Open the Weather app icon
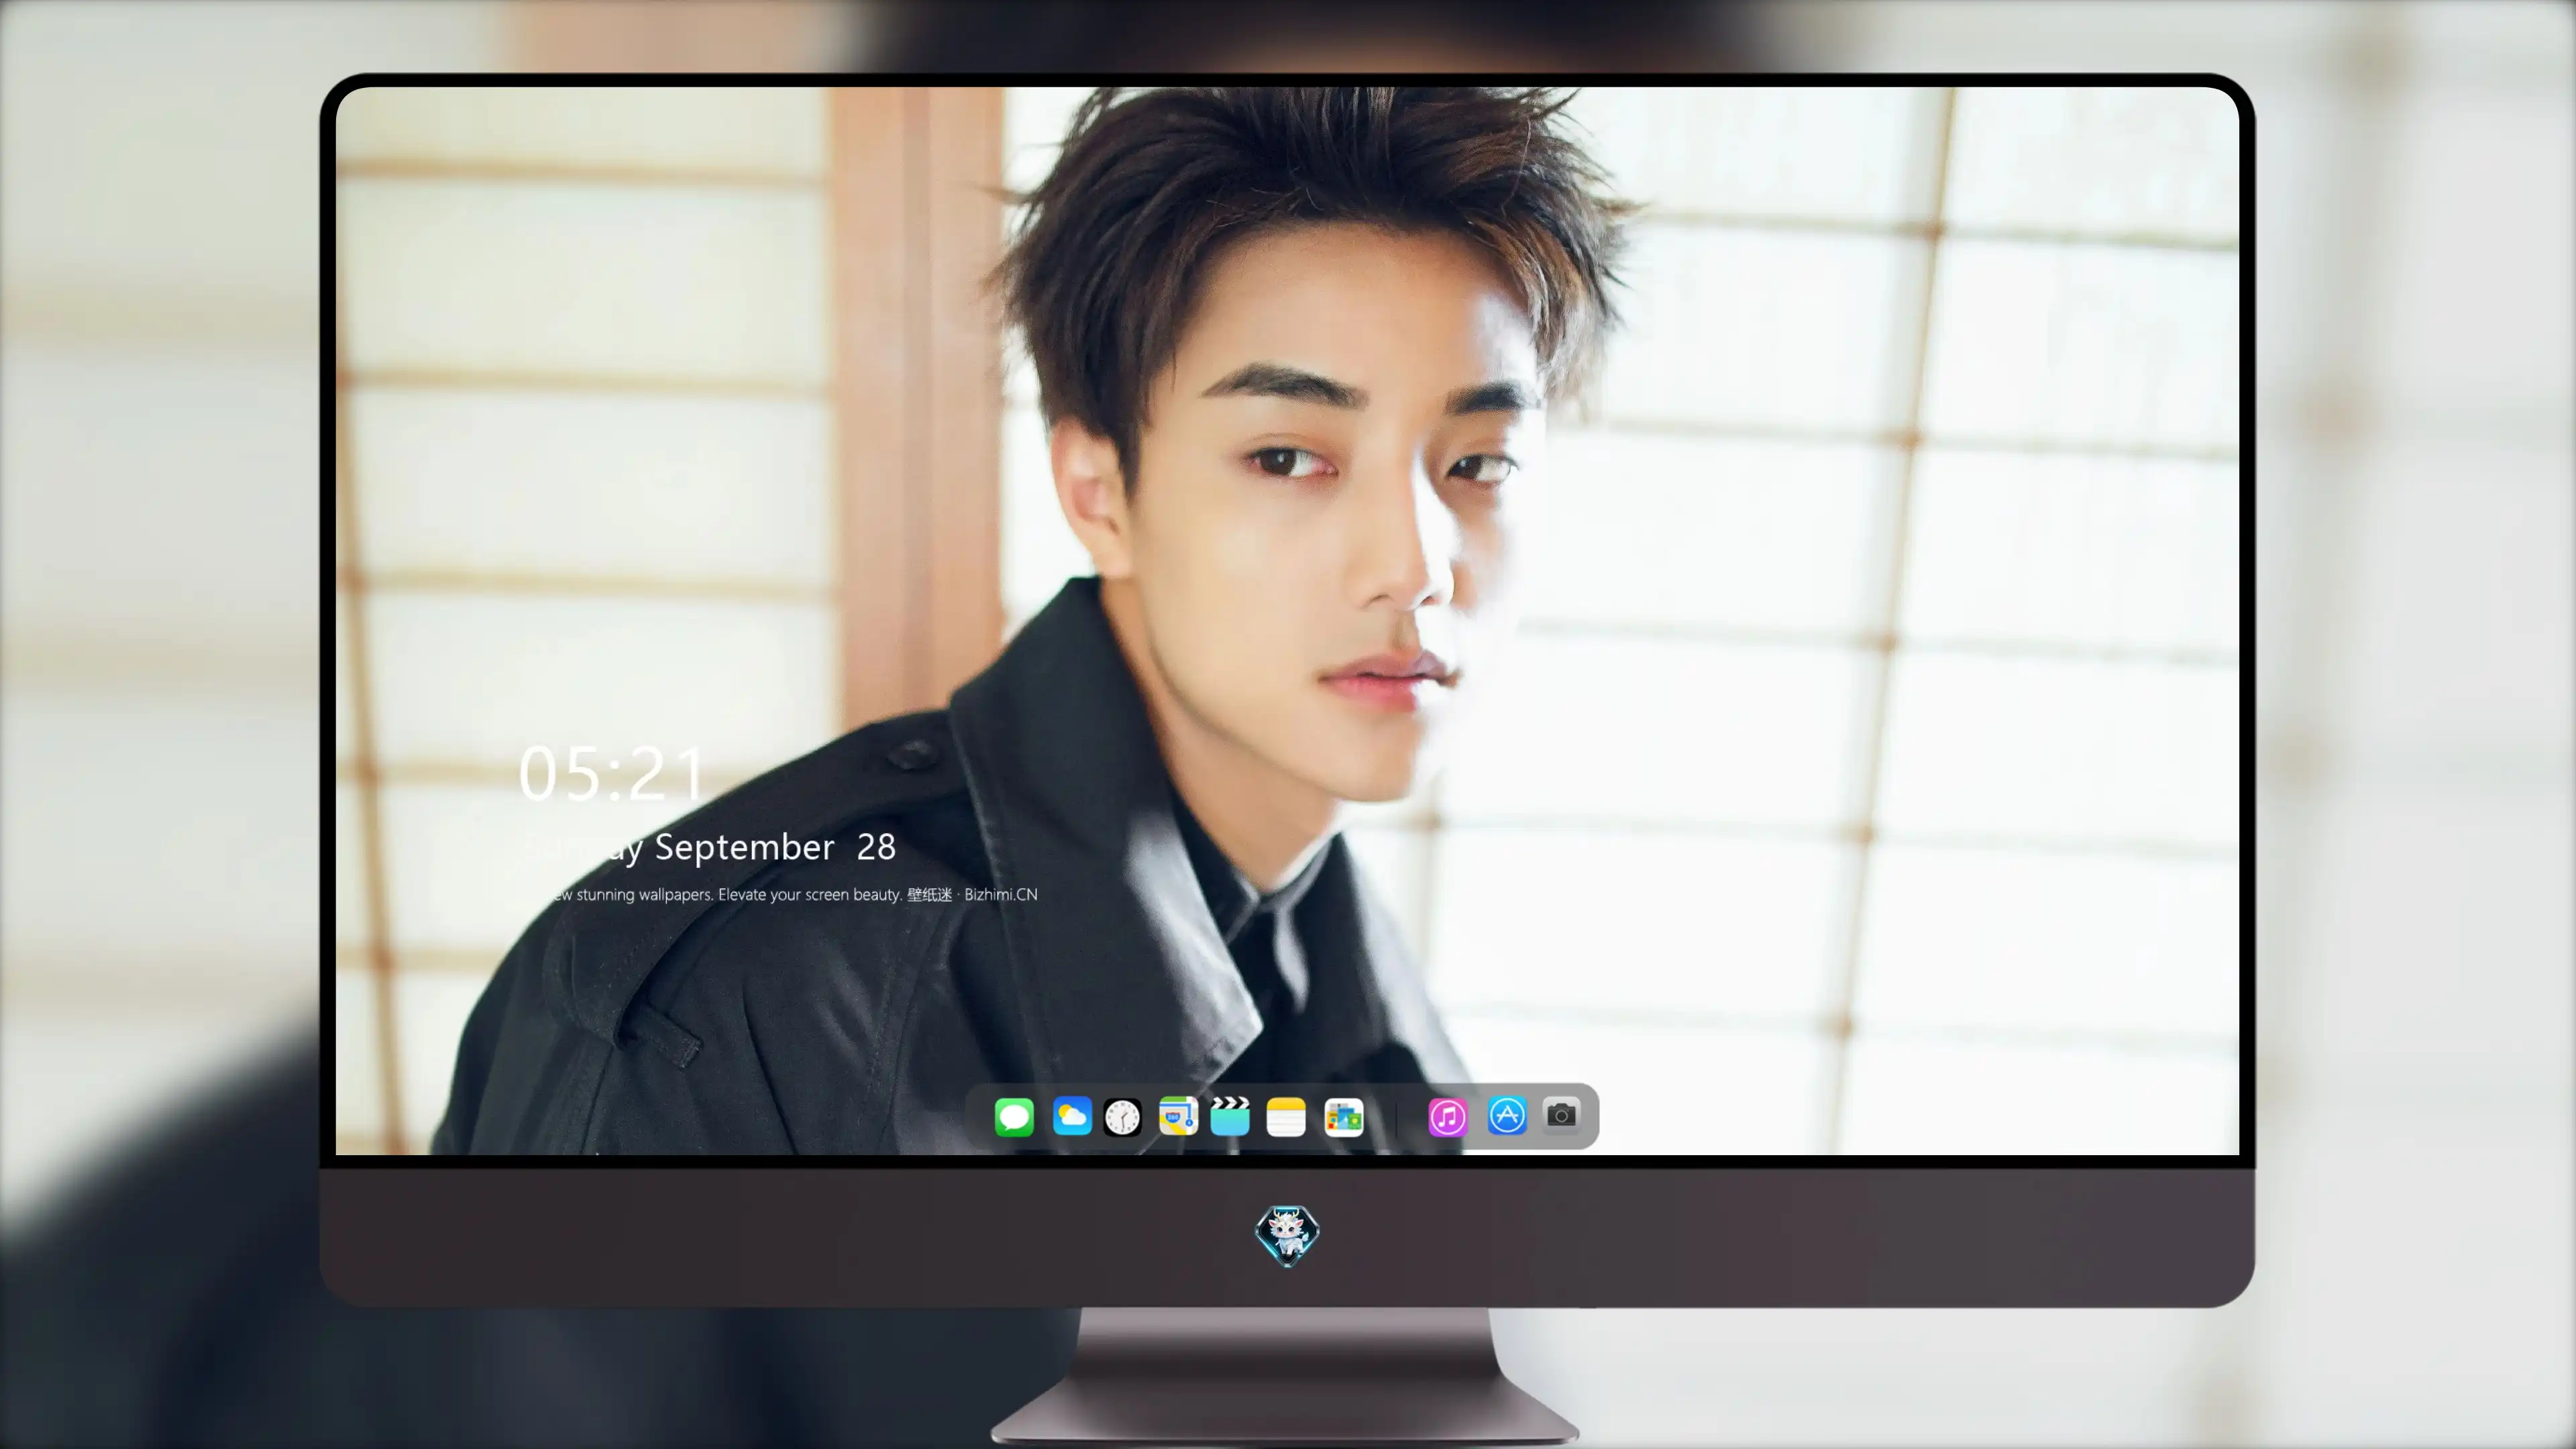This screenshot has width=2576, height=1449. coord(1072,1116)
